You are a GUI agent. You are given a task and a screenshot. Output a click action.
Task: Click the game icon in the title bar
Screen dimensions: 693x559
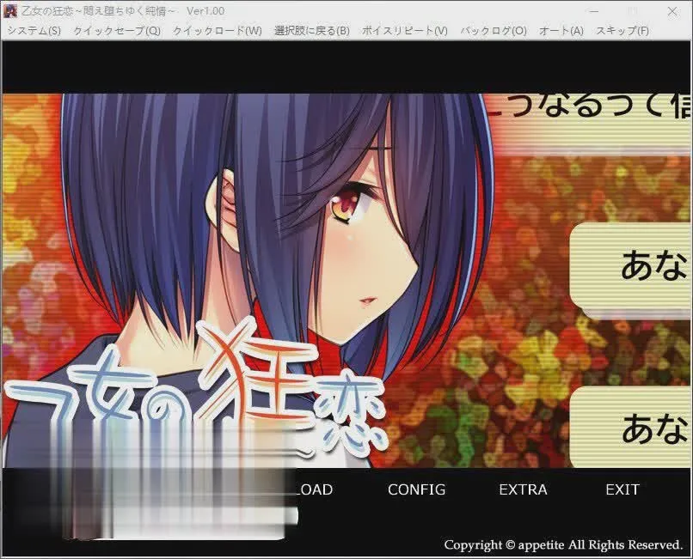pyautogui.click(x=10, y=10)
